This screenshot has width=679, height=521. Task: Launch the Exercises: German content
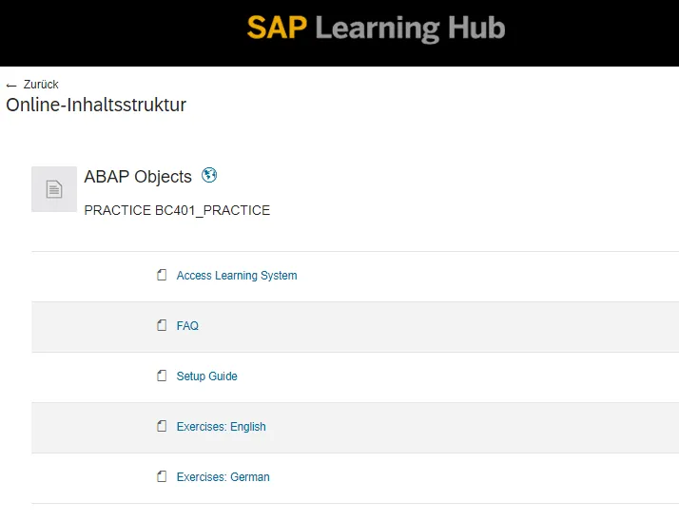[x=223, y=477]
